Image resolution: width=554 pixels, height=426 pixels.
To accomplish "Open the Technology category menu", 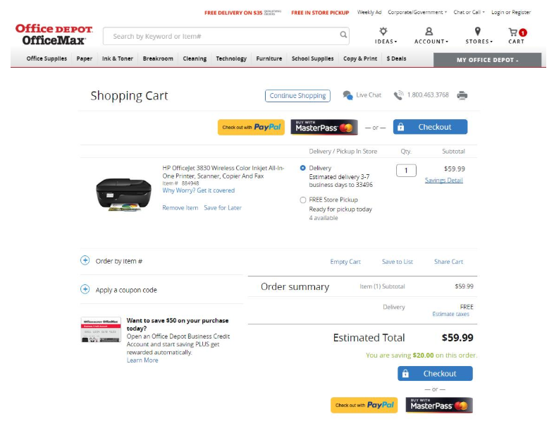I will (231, 59).
